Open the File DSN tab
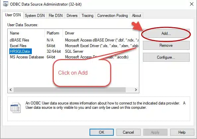The image size is (197, 139). pos(55,16)
